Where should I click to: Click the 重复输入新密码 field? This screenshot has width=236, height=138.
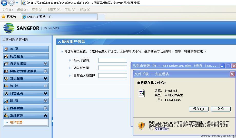tap(113, 76)
